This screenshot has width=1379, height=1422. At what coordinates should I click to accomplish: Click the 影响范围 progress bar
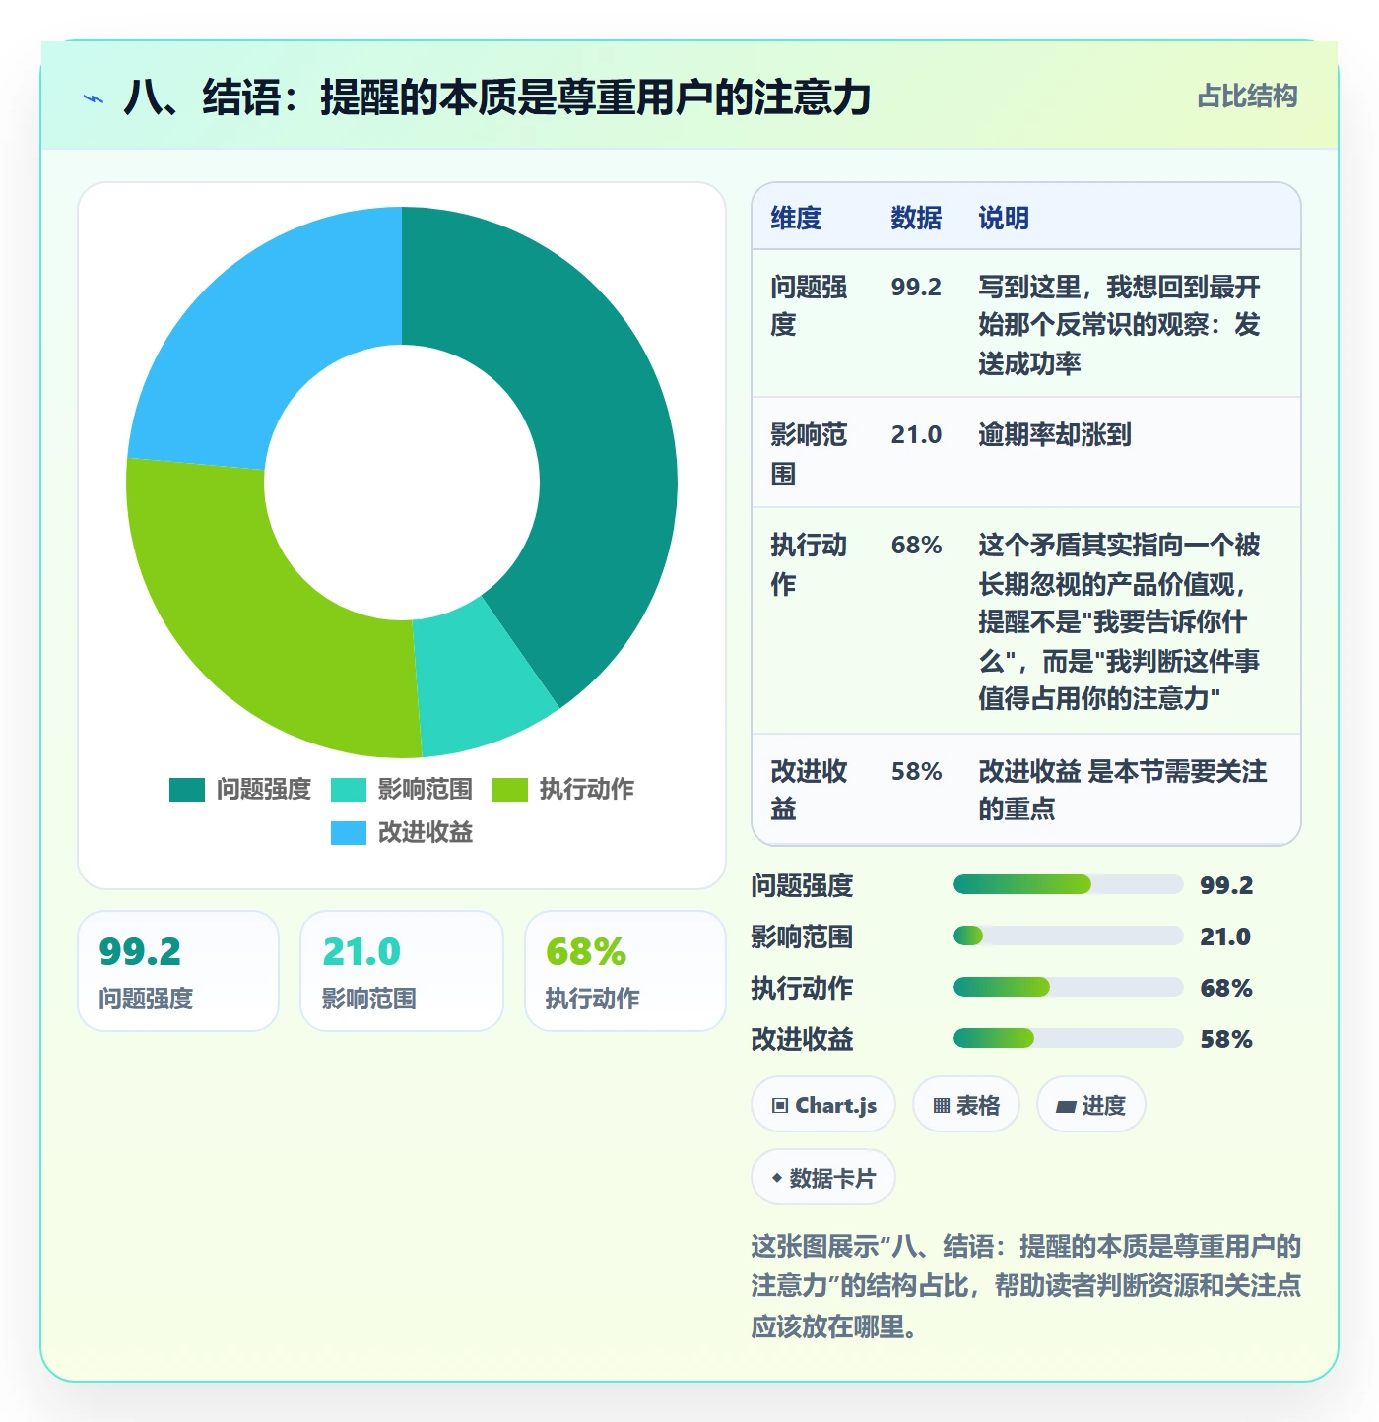pyautogui.click(x=1068, y=936)
